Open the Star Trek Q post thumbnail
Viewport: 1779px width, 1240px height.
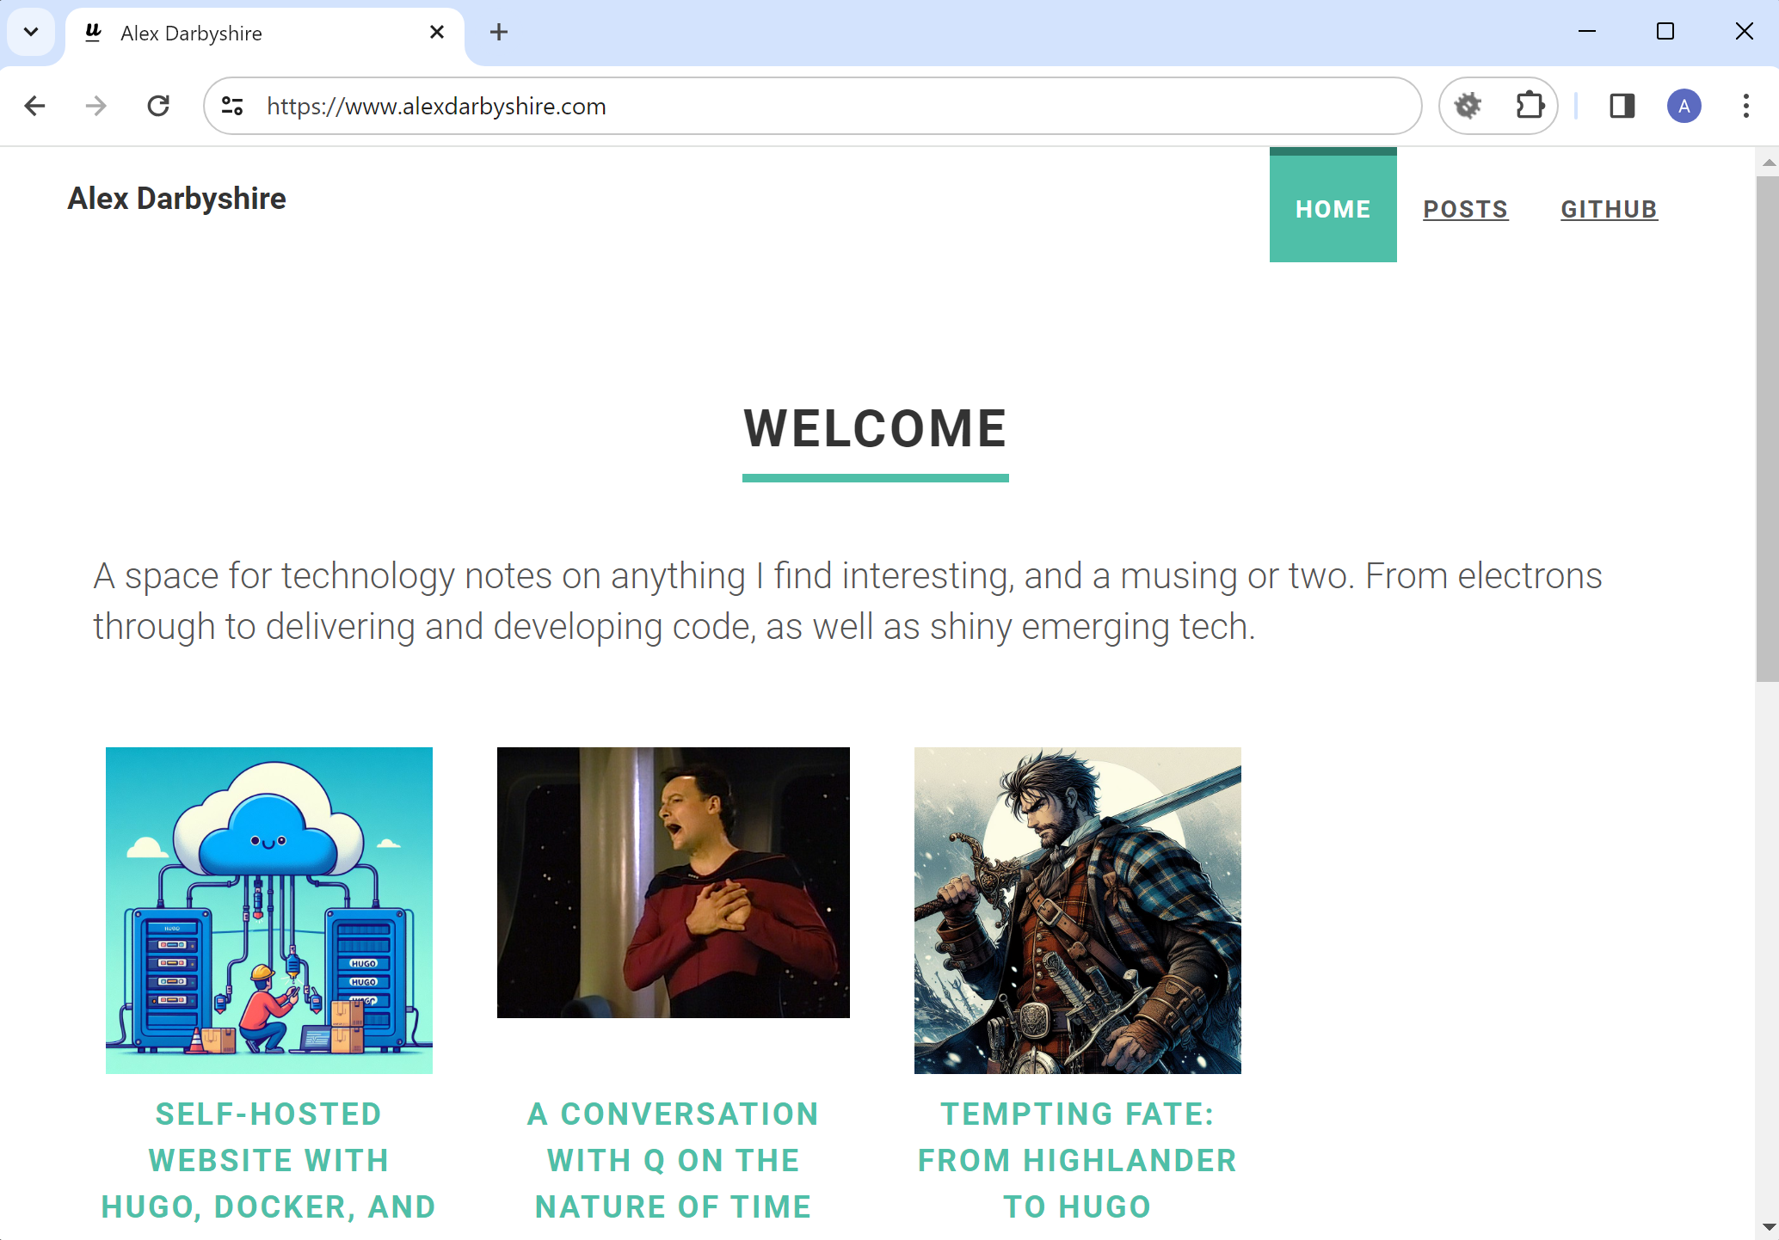673,882
